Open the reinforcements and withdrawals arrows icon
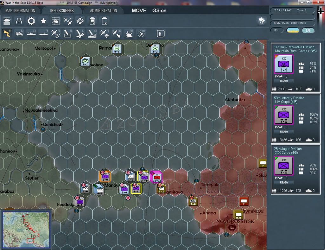 pos(80,21)
